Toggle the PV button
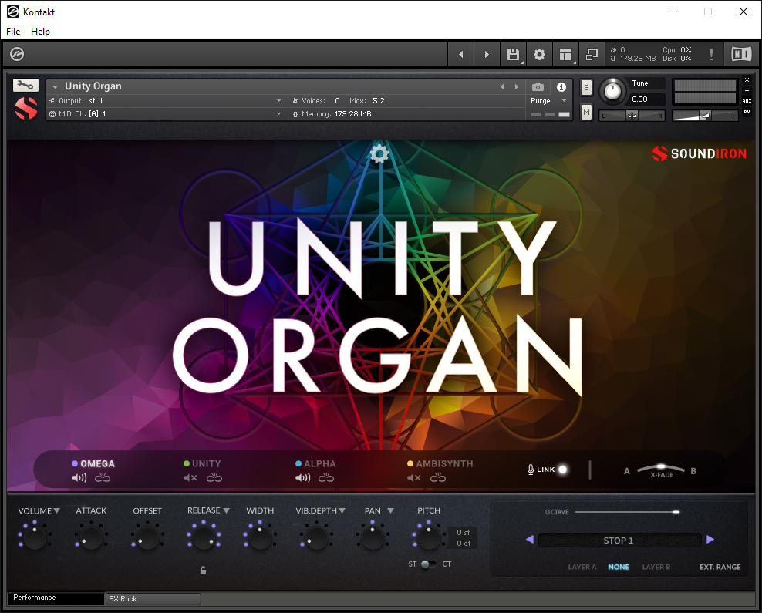The height and width of the screenshot is (613, 762). click(x=747, y=113)
